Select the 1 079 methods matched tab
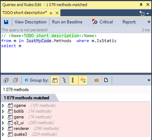The image size is (152, 140). click(26, 98)
